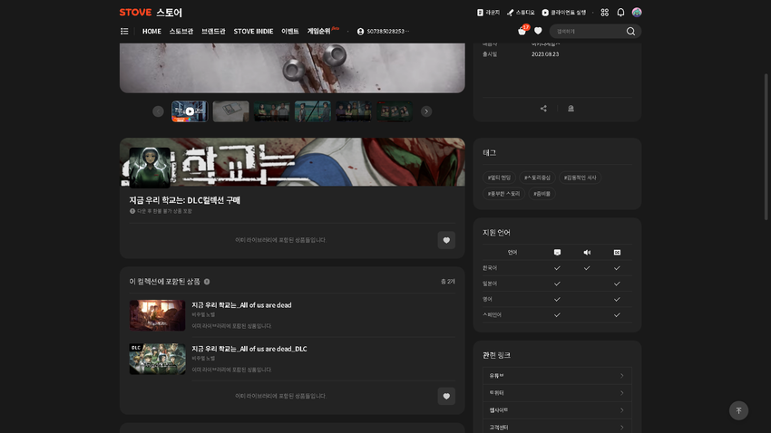
Task: Select the #스토리중심 tag
Action: coord(537,178)
